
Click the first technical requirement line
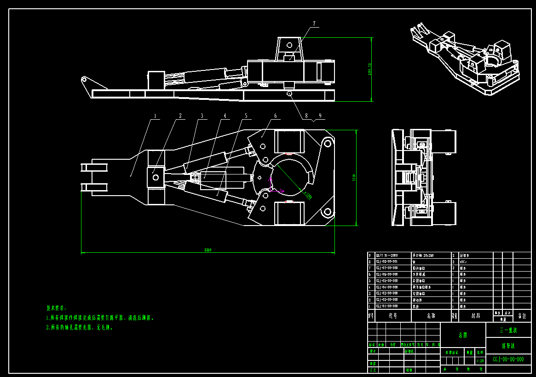(100, 318)
